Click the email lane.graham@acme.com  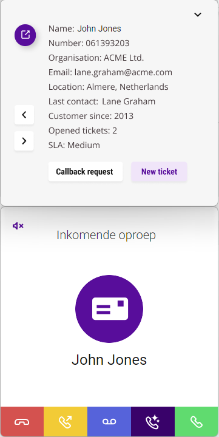123,72
